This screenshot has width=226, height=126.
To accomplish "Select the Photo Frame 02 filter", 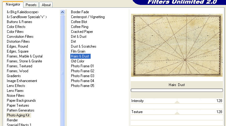I will pyautogui.click(x=82, y=71).
